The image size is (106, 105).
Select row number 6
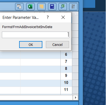click(x=66, y=55)
